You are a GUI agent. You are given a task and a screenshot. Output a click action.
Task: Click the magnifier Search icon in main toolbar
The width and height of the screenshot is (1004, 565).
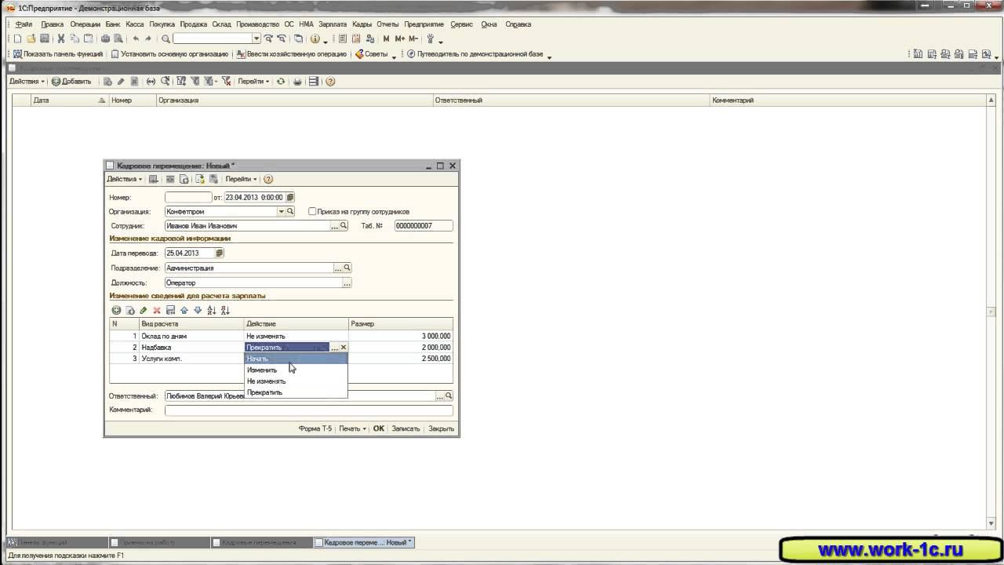pyautogui.click(x=166, y=38)
